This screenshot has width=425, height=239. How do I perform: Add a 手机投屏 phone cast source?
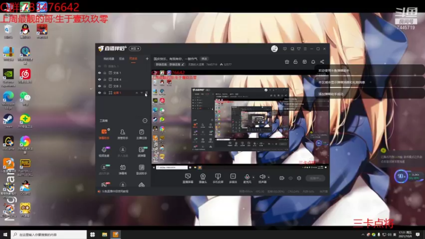[218, 178]
